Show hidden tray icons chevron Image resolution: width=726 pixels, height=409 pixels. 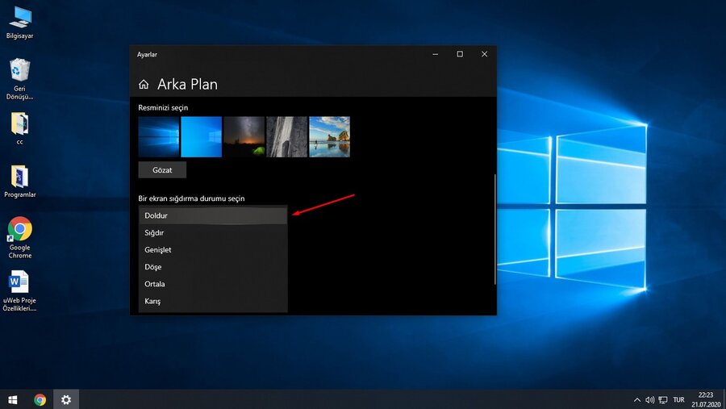(637, 400)
